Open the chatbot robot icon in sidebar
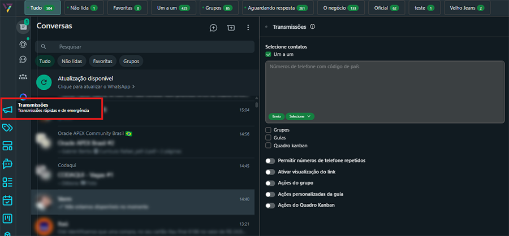Viewport: 509px width, 236px height. tap(8, 164)
